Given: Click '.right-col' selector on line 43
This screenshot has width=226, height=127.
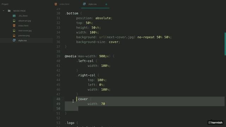Looking at the screenshot, I should 86,75.
